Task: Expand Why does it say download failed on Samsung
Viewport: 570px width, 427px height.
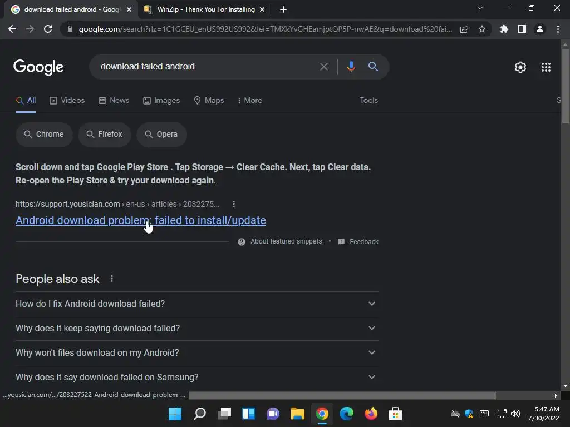Action: click(196, 378)
